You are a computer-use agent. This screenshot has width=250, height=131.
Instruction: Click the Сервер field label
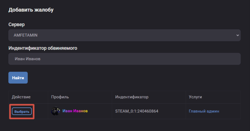pos(17,24)
